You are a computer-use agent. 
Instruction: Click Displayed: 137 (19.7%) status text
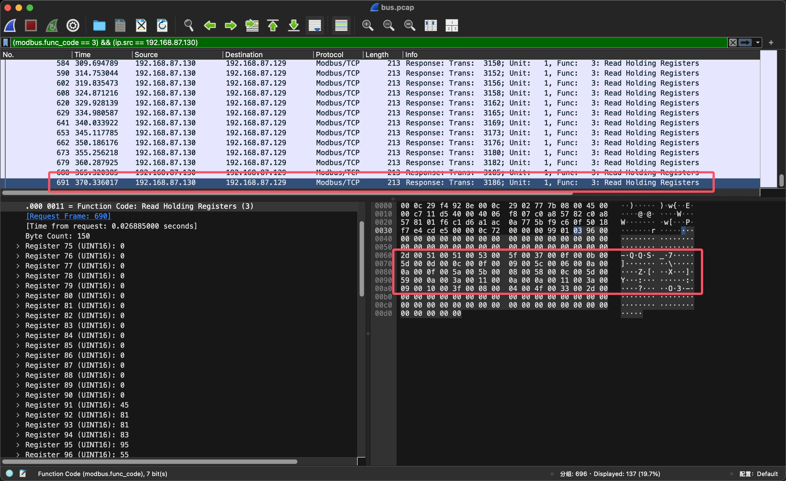[x=626, y=474]
